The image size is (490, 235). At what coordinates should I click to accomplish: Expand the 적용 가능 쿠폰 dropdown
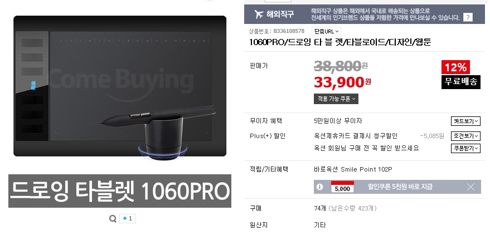(x=336, y=99)
